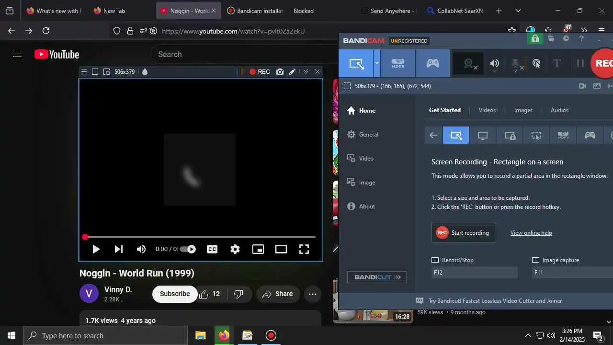
Task: Open the capture rectangle hamburger menu
Action: [x=84, y=72]
